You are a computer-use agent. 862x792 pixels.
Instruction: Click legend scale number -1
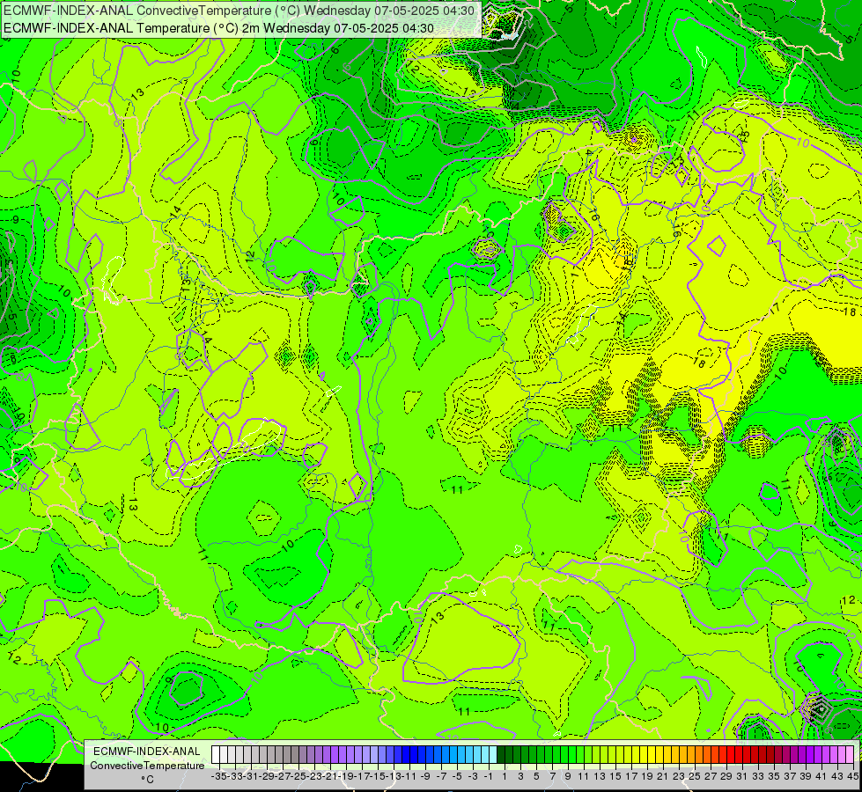click(489, 776)
